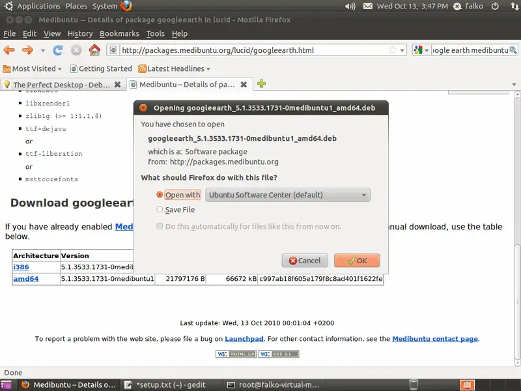Click the Show Desktop icon
The width and height of the screenshot is (521, 391).
(x=6, y=385)
